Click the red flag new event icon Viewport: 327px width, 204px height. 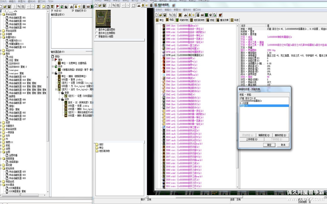point(57,6)
